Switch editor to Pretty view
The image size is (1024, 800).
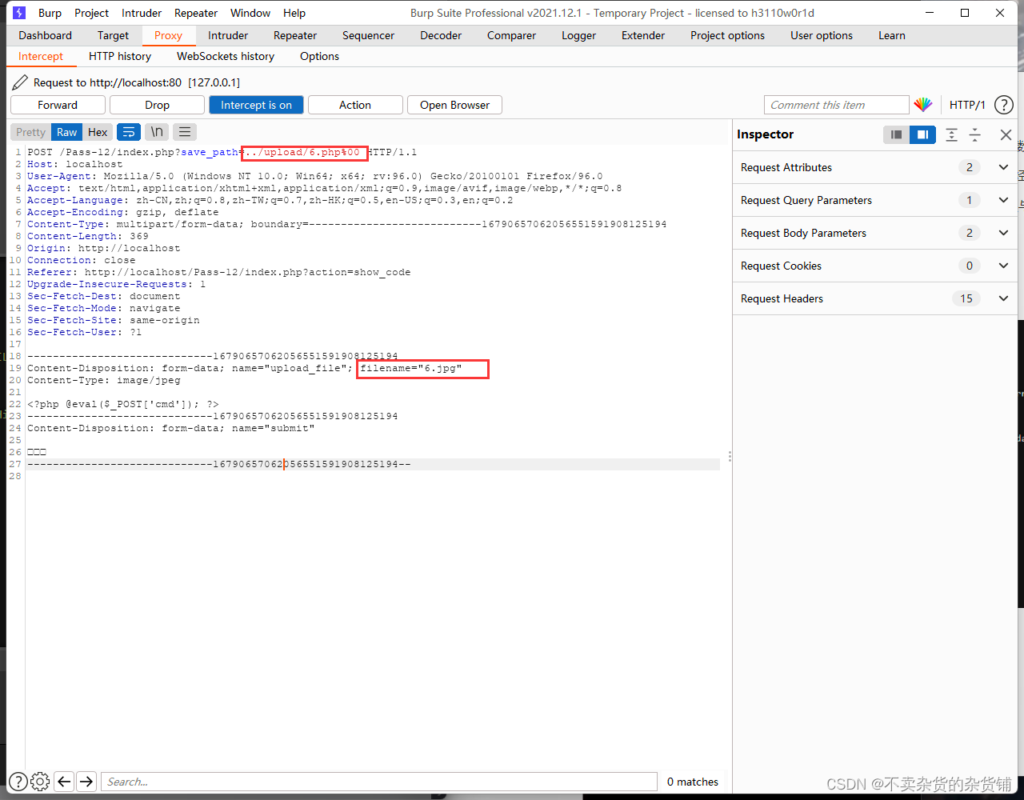click(31, 132)
